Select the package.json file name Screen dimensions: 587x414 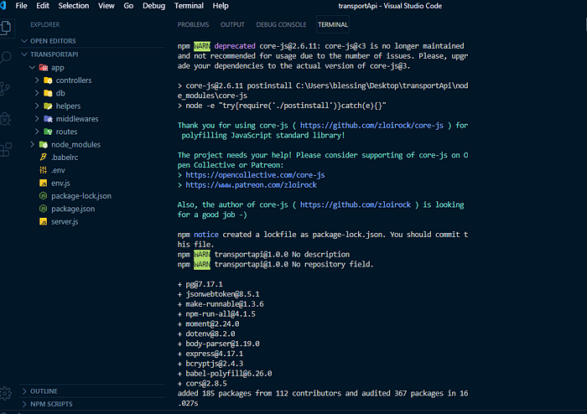pos(73,209)
